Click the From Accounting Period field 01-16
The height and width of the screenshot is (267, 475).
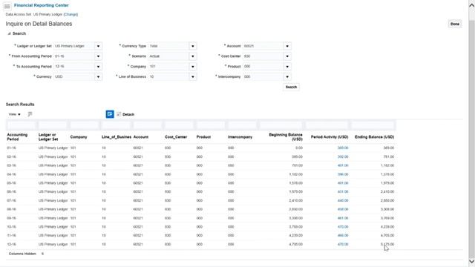tap(74, 56)
